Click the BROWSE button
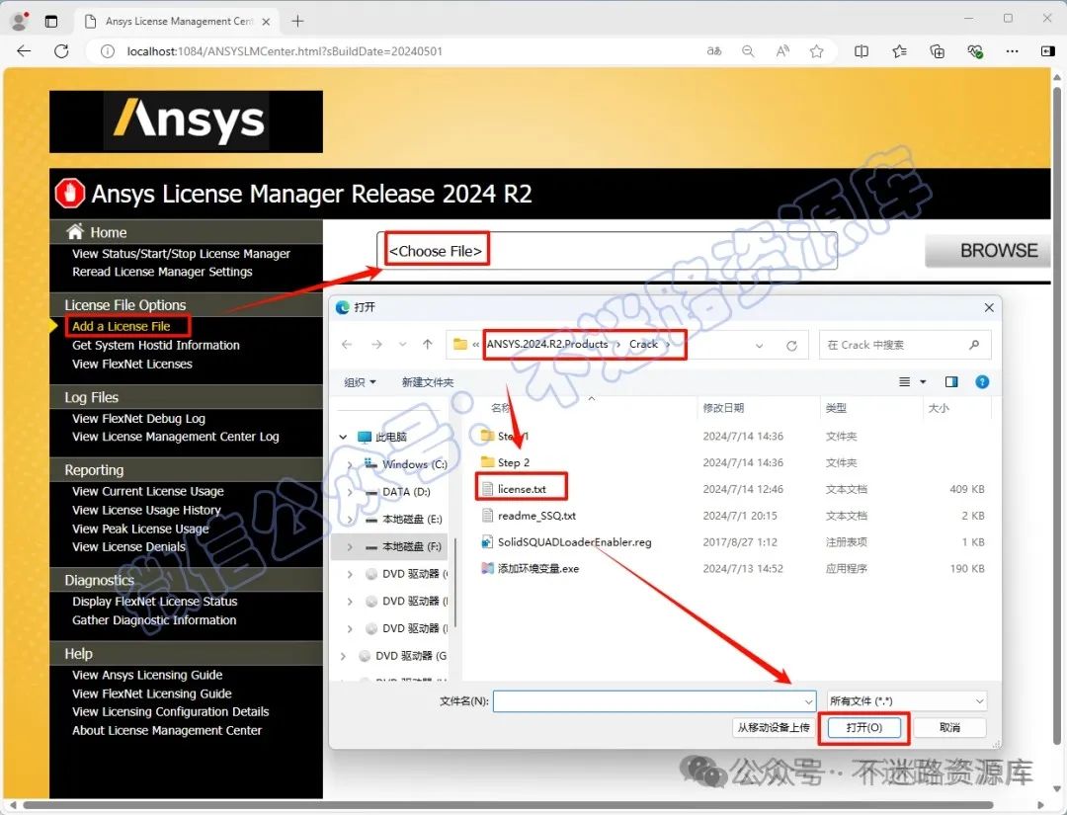This screenshot has width=1067, height=815. click(x=988, y=250)
